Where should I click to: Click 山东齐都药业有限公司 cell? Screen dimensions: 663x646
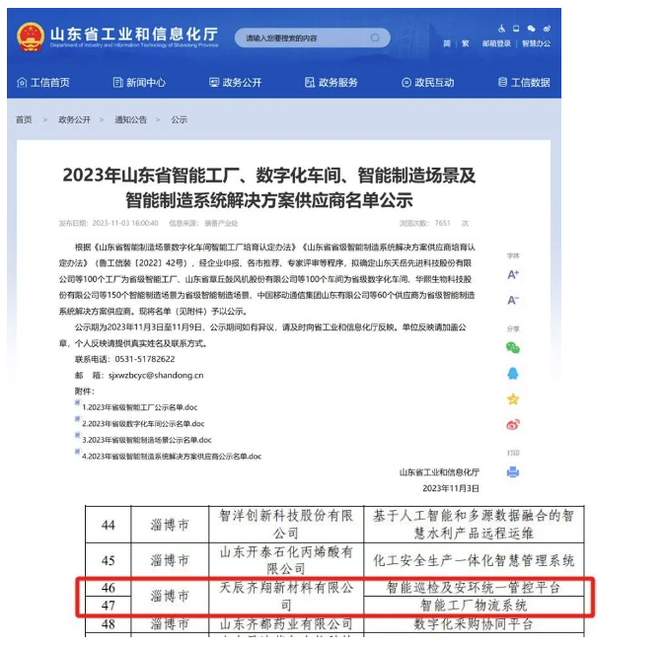coord(286,624)
